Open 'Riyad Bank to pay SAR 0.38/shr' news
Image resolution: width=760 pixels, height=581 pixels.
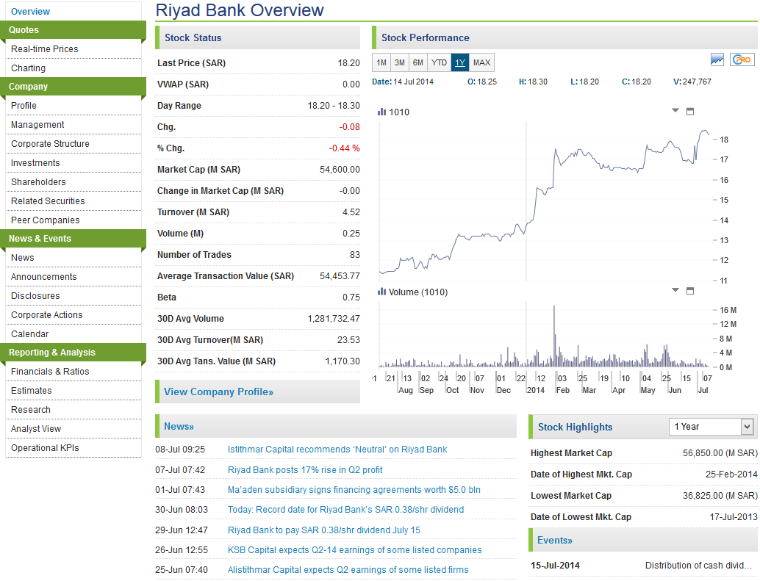coord(324,530)
